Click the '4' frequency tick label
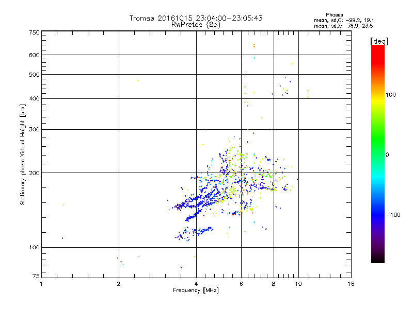Viewport: 413px width, 309px height. [x=196, y=284]
